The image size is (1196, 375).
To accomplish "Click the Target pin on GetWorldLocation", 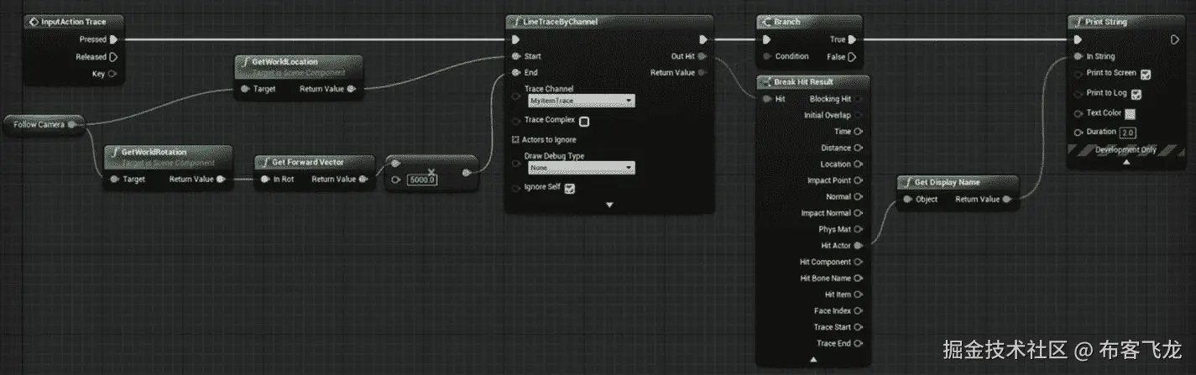I will point(244,88).
